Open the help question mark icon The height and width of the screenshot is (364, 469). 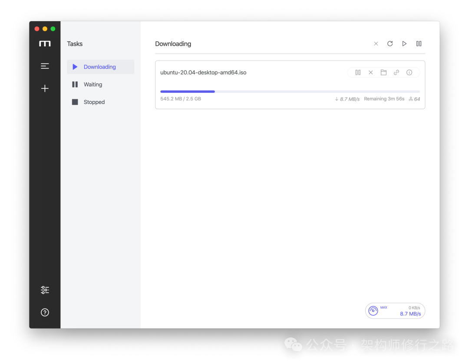pos(45,312)
